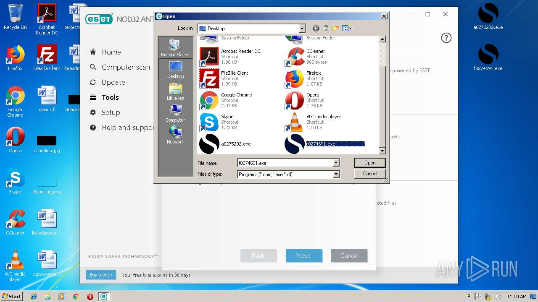Select VLC media player shortcut in file list
This screenshot has width=538, height=302.
pos(313,122)
